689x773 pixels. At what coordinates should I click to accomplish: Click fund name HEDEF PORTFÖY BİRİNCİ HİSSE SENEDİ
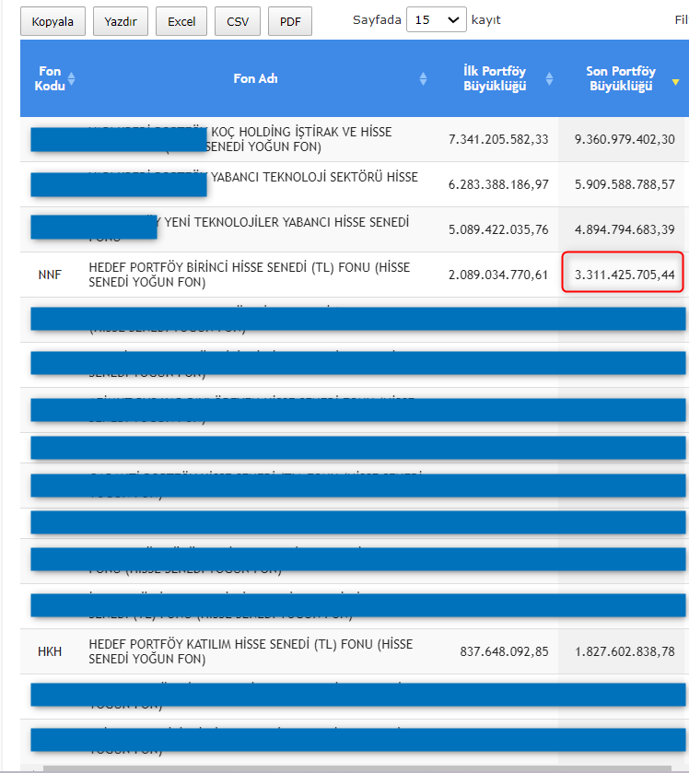click(x=249, y=275)
